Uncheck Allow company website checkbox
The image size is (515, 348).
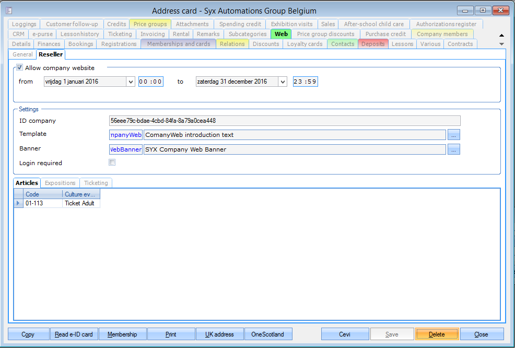click(20, 68)
